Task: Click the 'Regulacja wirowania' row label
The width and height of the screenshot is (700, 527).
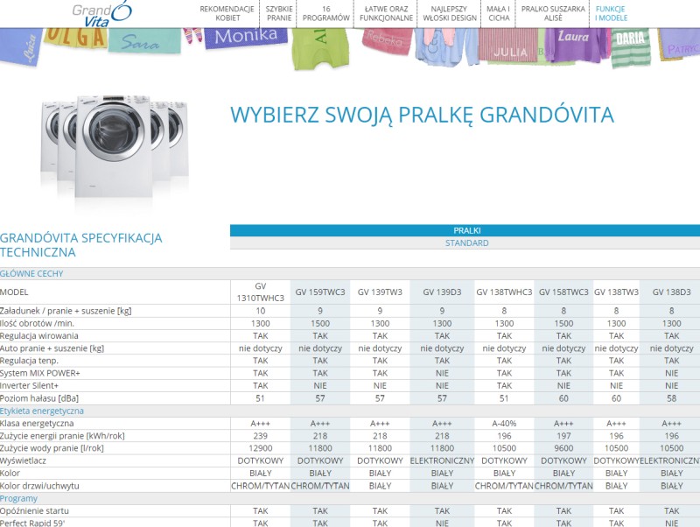Action: click(x=39, y=336)
